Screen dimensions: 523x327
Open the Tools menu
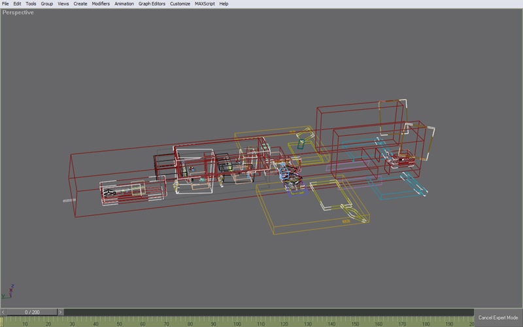[31, 3]
